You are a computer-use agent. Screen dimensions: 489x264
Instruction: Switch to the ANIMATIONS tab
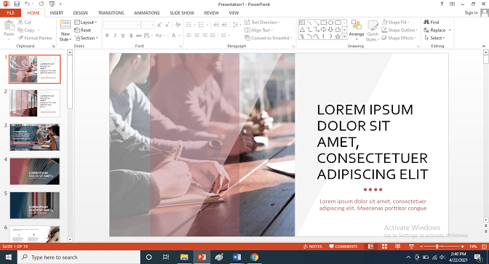click(146, 13)
